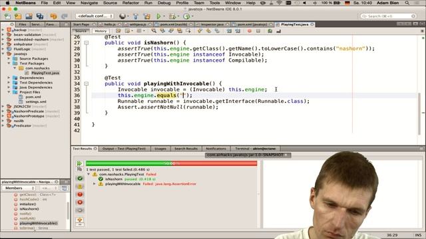Viewport: 426px width, 239px height.
Task: Click the Wi-Fi icon in the menu bar
Action: (x=280, y=3)
